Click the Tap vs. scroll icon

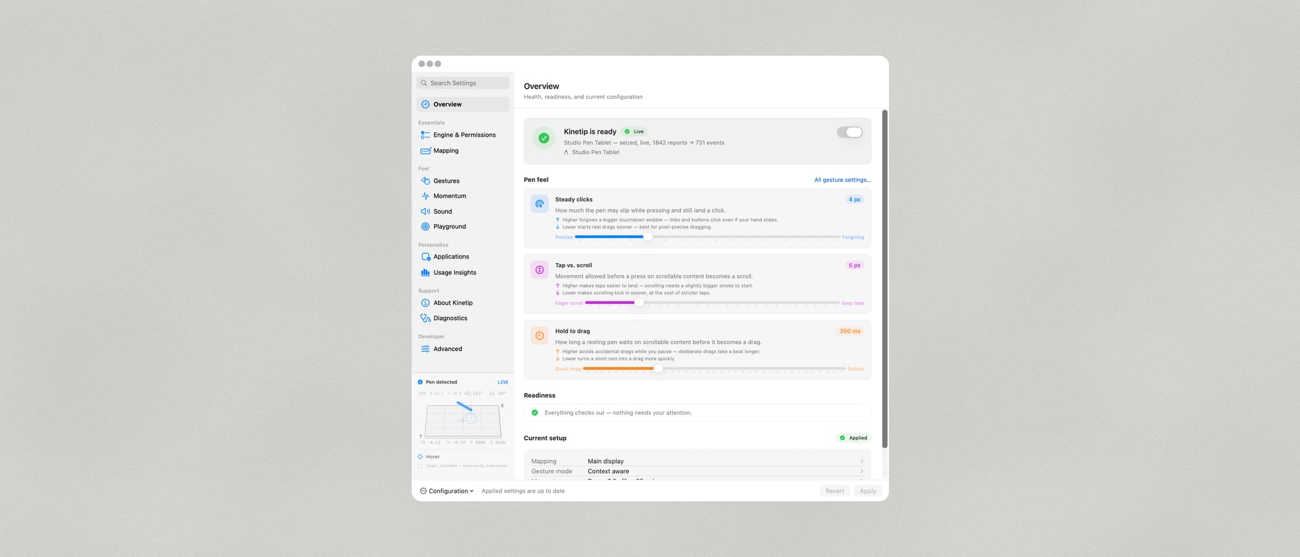click(540, 270)
